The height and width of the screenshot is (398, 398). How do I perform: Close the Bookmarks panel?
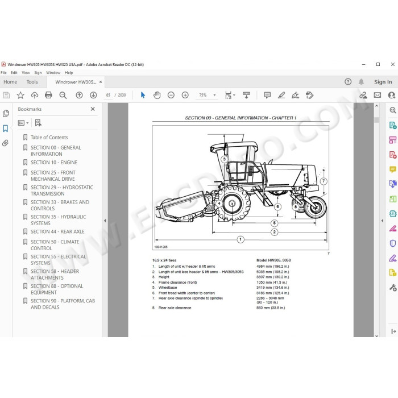93,109
